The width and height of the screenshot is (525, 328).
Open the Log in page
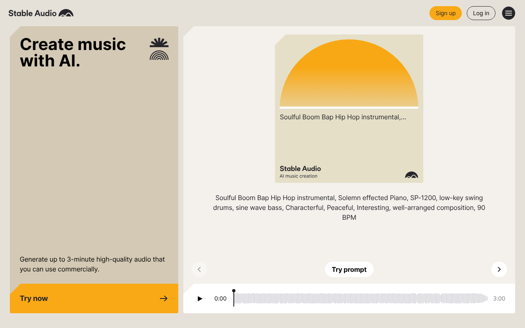pos(481,13)
